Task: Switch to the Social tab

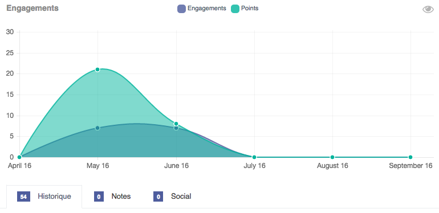Action: pyautogui.click(x=172, y=196)
